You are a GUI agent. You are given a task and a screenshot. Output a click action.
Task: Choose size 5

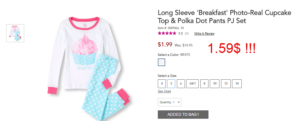171,84
